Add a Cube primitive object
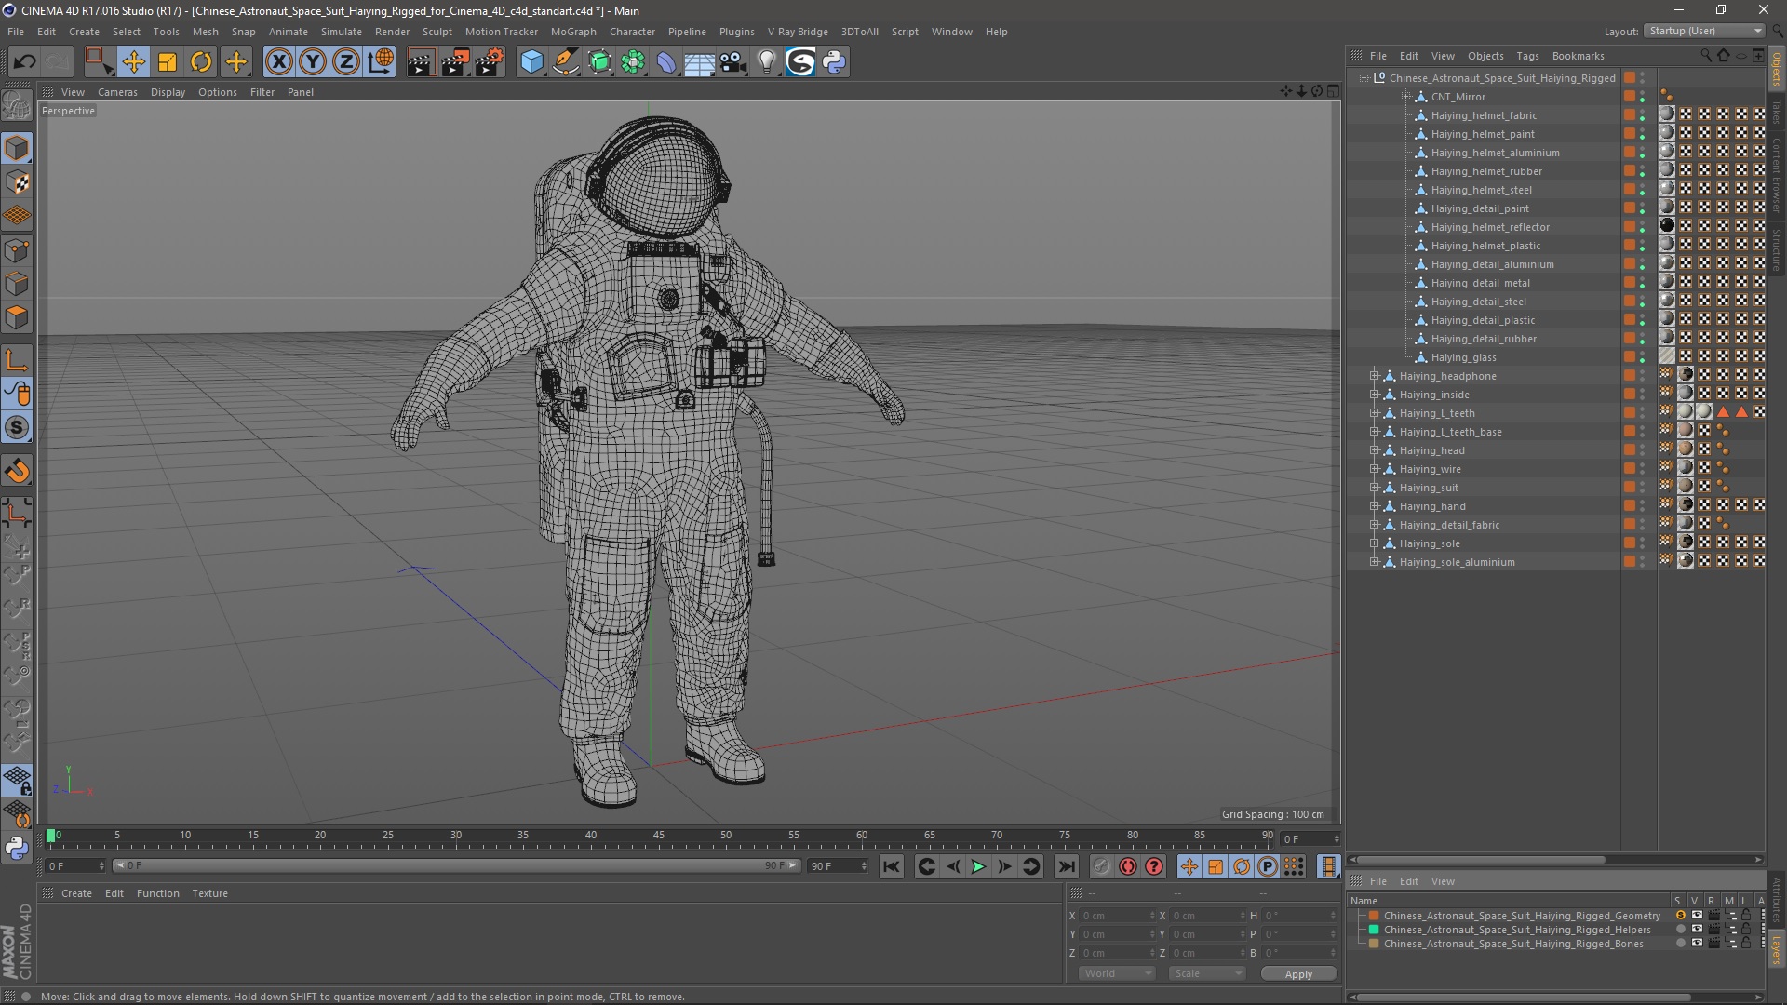1787x1005 pixels. (531, 62)
